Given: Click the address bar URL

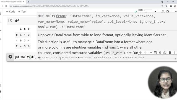Looking at the screenshot, I should coord(51,6).
